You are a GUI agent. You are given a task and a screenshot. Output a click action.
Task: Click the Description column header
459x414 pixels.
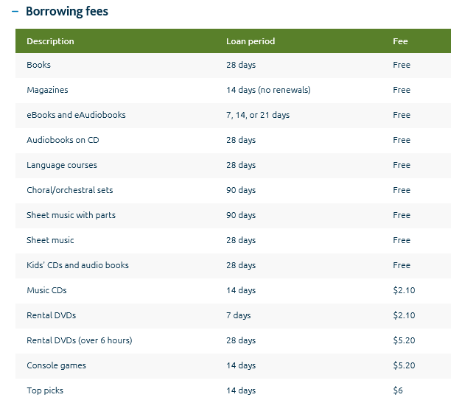point(50,41)
